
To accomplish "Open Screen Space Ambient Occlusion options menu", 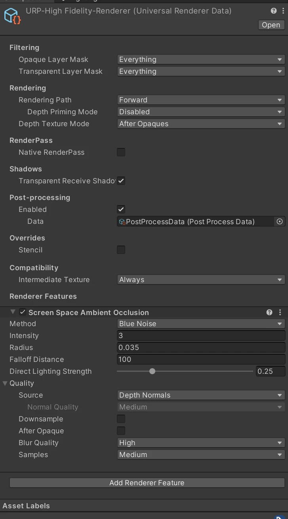I will point(280,313).
